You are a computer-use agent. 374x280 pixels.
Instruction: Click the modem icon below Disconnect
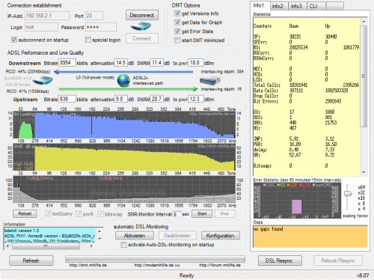pyautogui.click(x=141, y=26)
